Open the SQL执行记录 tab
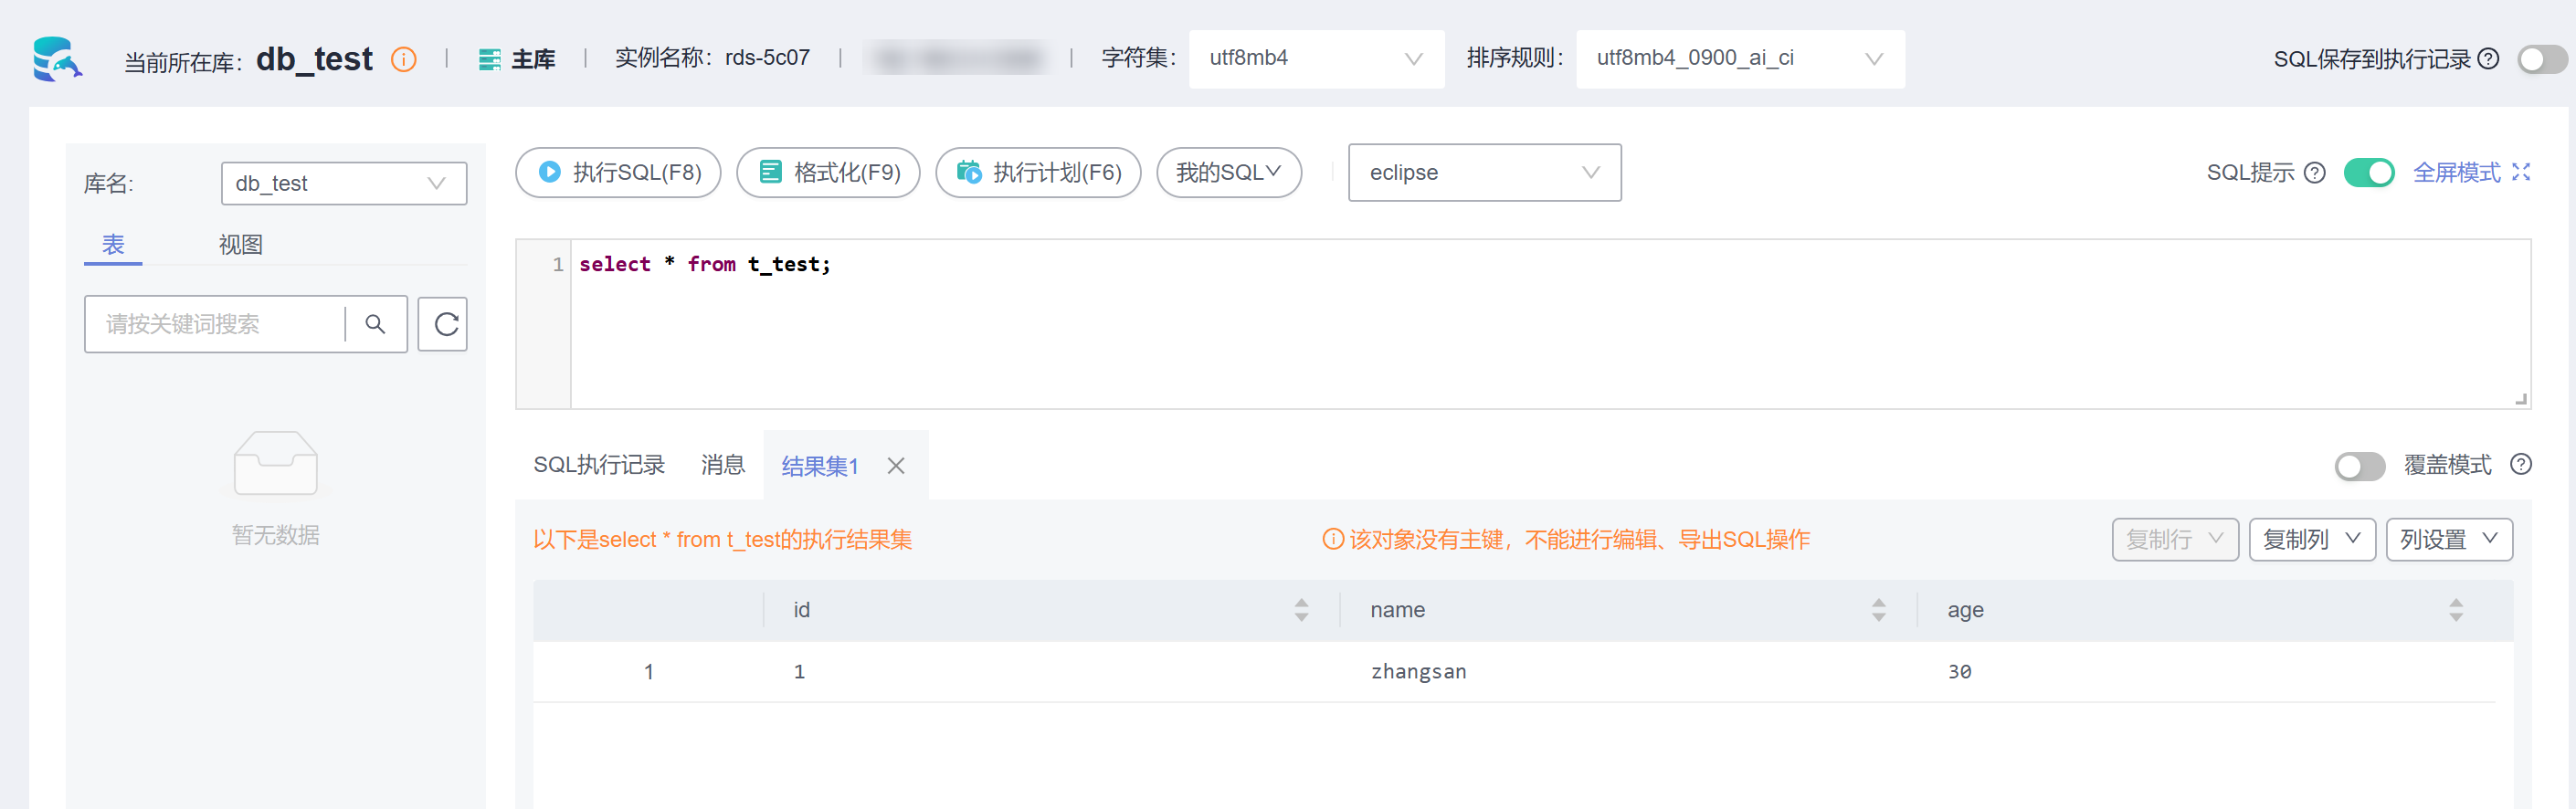Viewport: 2576px width, 809px height. coord(599,465)
